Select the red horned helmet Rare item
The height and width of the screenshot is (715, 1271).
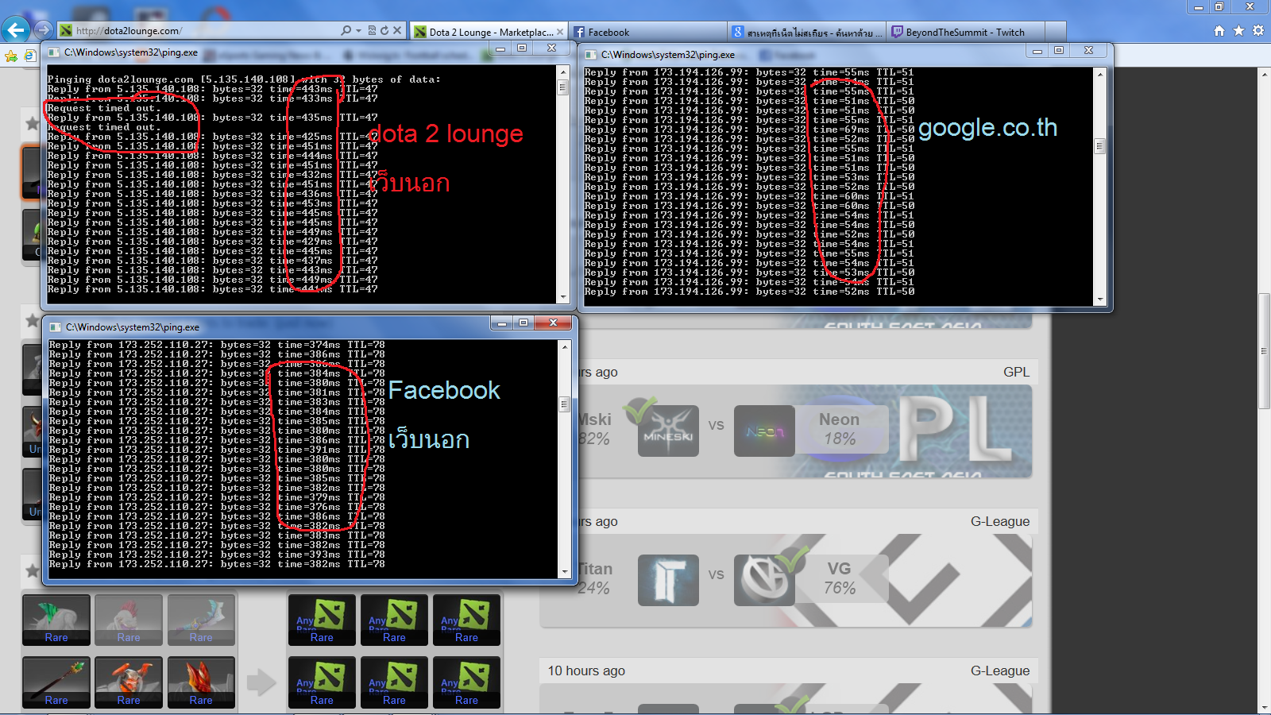(129, 682)
